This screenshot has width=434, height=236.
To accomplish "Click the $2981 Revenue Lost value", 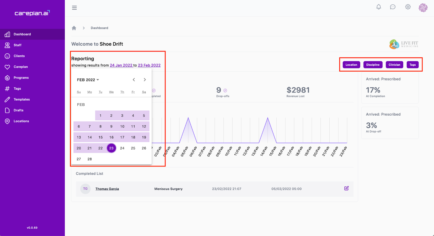I will (x=298, y=90).
